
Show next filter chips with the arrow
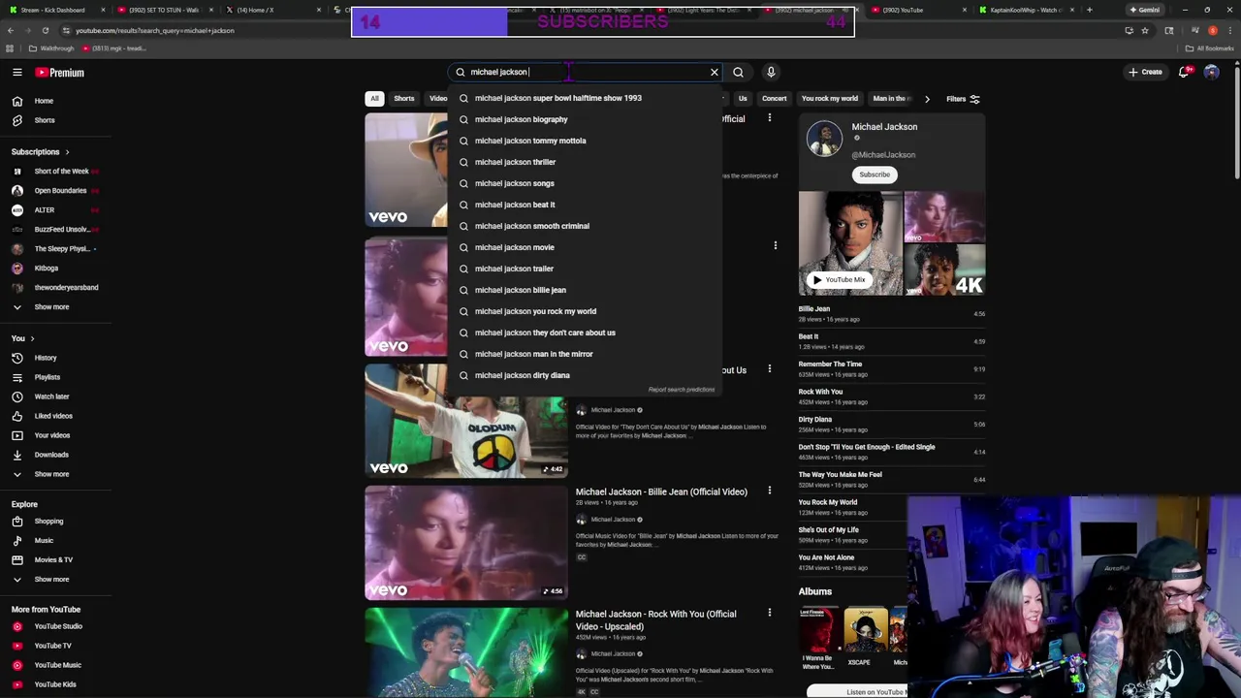(x=927, y=99)
